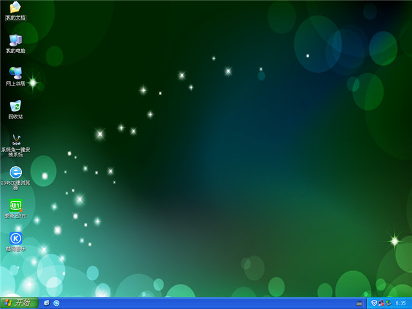Open the 开始 Start menu

(19, 303)
